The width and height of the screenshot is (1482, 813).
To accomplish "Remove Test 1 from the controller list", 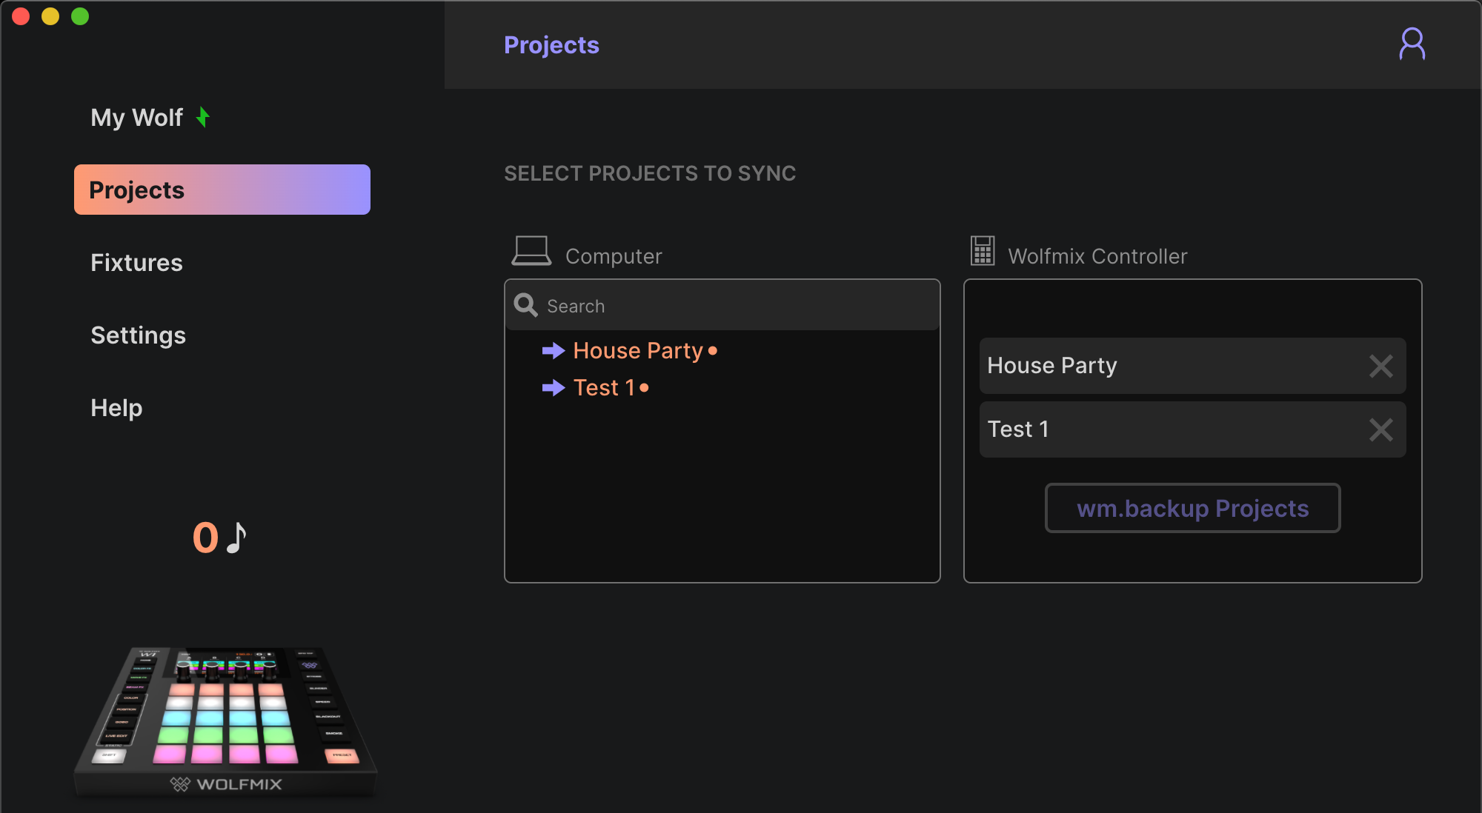I will [1380, 429].
